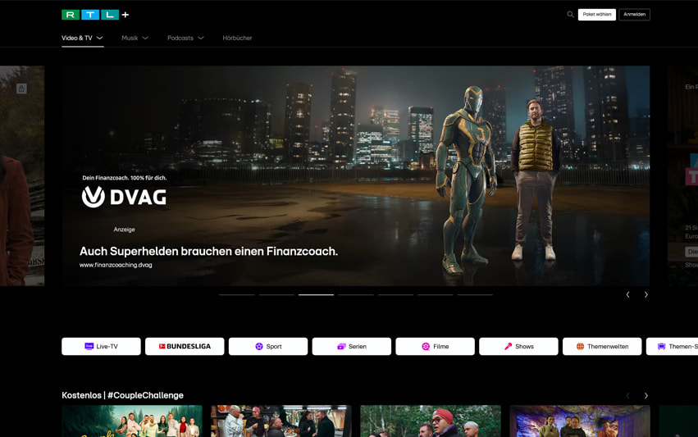Expand the Podcasts chevron arrow
The height and width of the screenshot is (437, 698).
[201, 39]
